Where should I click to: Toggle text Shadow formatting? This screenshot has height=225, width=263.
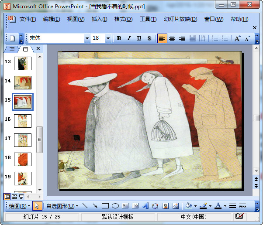149,38
